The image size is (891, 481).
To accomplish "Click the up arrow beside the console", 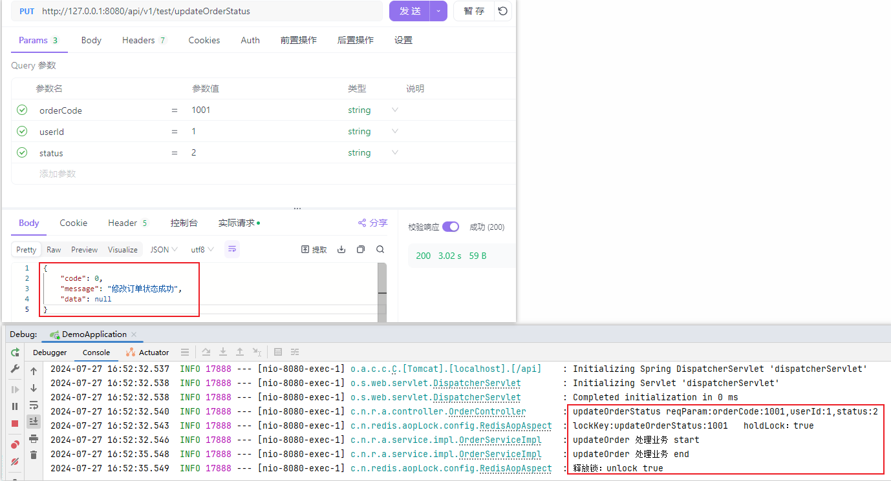I will coord(34,371).
